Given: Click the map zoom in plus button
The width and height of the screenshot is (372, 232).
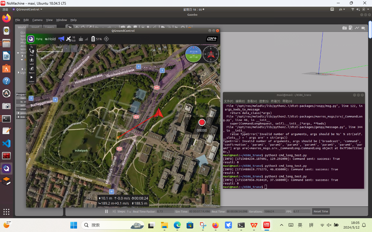Looking at the screenshot, I should (67, 49).
